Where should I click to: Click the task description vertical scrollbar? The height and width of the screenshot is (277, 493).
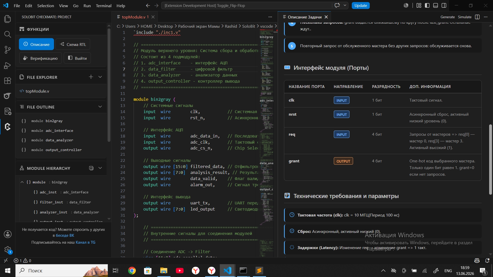click(x=490, y=159)
